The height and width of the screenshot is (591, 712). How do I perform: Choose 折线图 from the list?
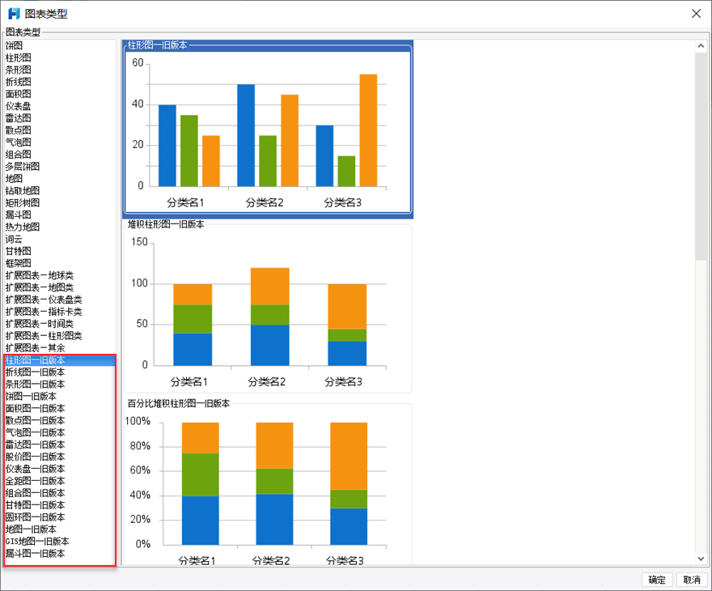(18, 82)
